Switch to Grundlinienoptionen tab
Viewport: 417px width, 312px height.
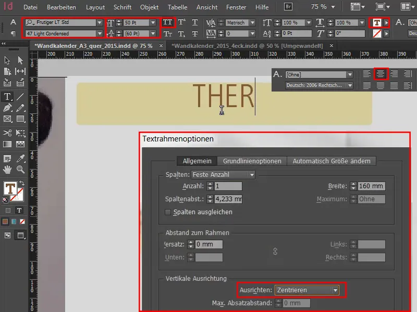[x=252, y=161]
